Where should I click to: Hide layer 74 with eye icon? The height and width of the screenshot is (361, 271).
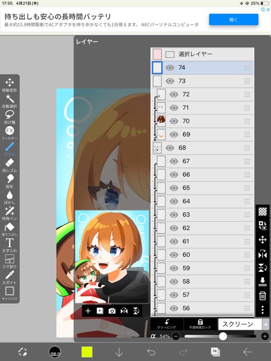pyautogui.click(x=170, y=68)
